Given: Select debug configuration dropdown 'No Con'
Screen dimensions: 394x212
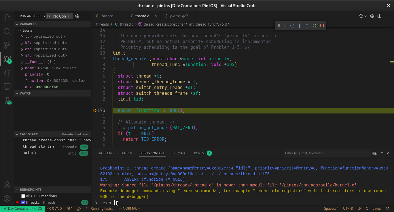Looking at the screenshot, I should (x=62, y=16).
